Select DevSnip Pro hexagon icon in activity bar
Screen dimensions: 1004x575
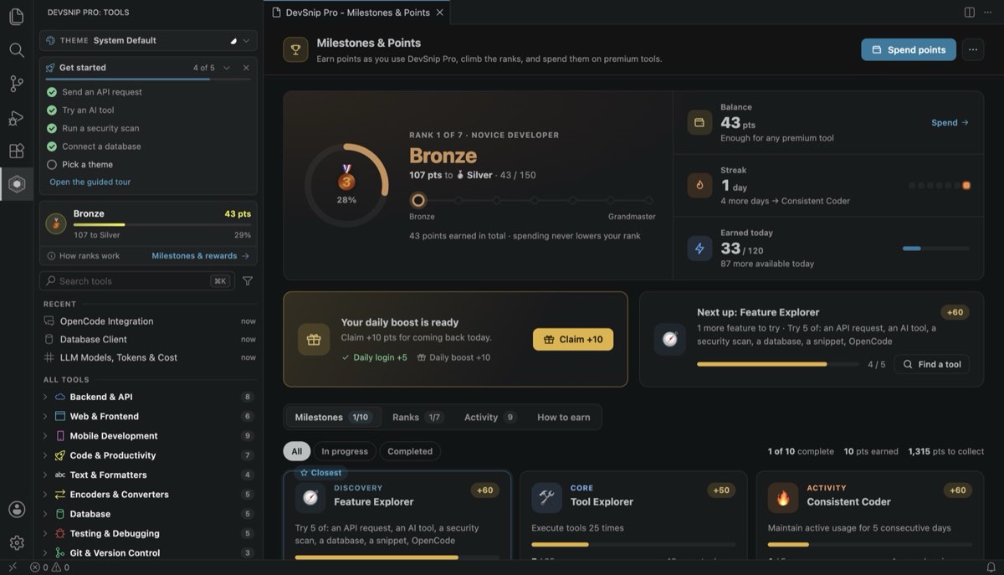(17, 184)
